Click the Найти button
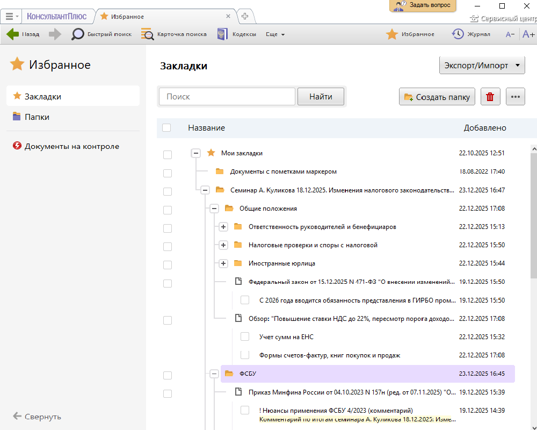This screenshot has width=537, height=430. coord(321,97)
